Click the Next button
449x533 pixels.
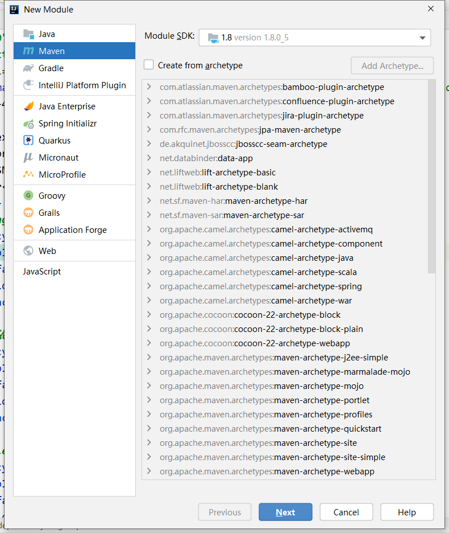(285, 512)
